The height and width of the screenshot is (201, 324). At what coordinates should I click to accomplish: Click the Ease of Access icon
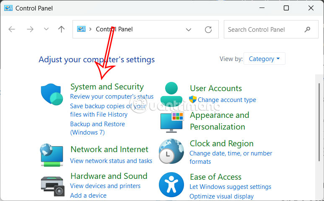coord(171,184)
